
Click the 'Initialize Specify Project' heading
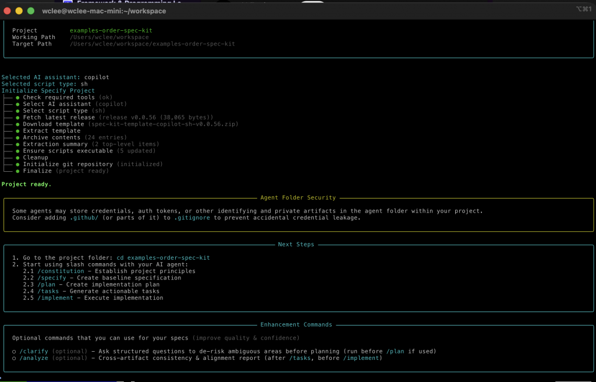[x=48, y=91]
